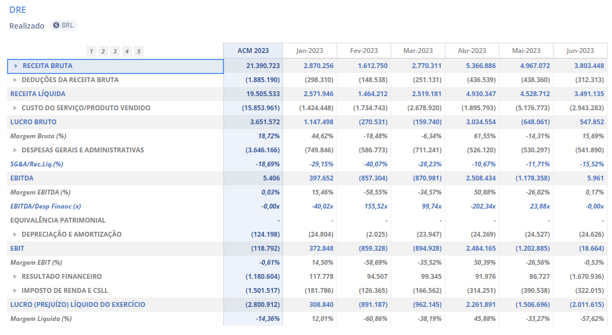Viewport: 612px width, 335px height.
Task: Expand DEPRECIAÇÃO E AMORTIZAÇÃO row
Action: pos(15,234)
